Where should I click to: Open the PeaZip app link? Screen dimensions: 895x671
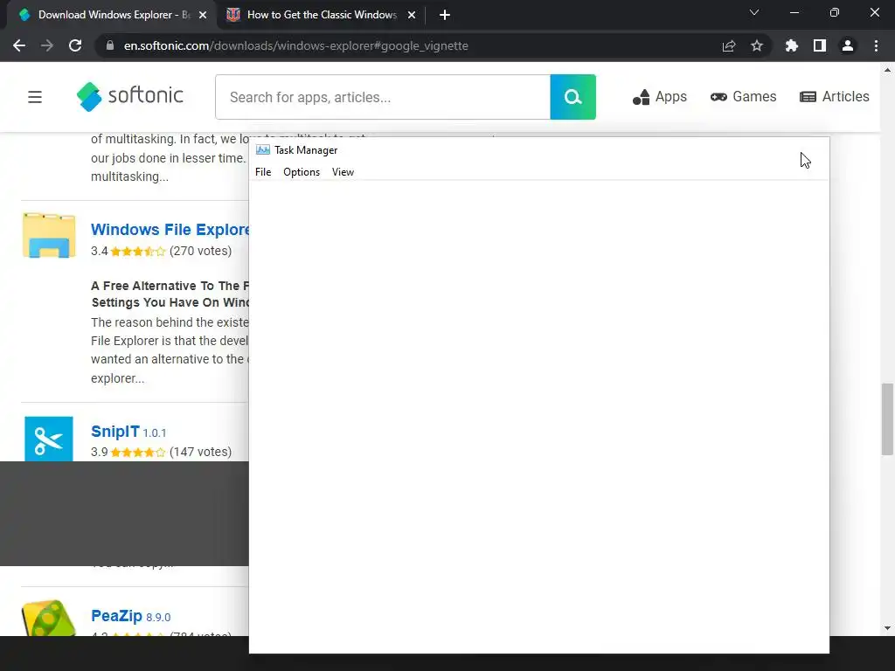pyautogui.click(x=116, y=616)
